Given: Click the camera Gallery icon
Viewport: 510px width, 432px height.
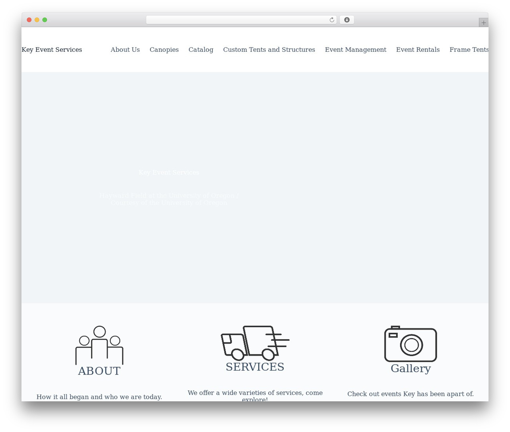Looking at the screenshot, I should [x=410, y=344].
